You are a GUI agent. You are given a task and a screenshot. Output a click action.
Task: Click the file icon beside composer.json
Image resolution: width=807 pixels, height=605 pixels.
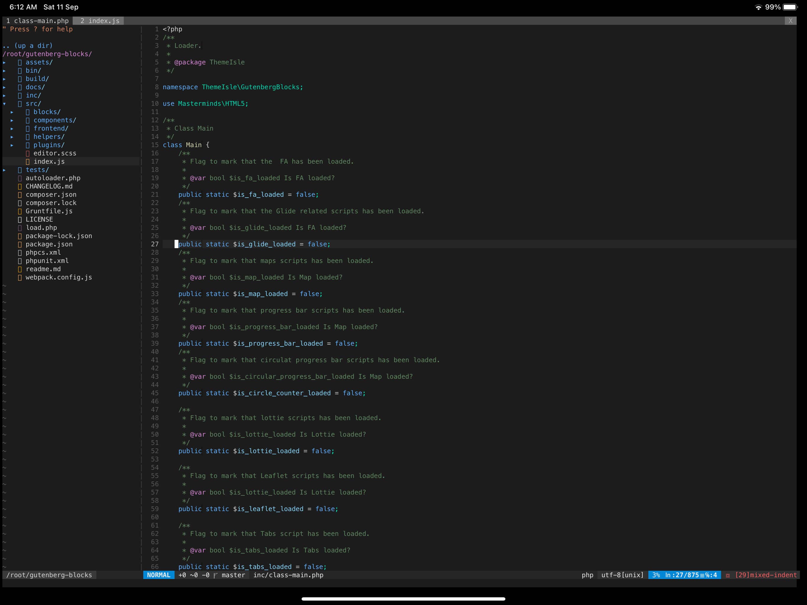pos(20,194)
